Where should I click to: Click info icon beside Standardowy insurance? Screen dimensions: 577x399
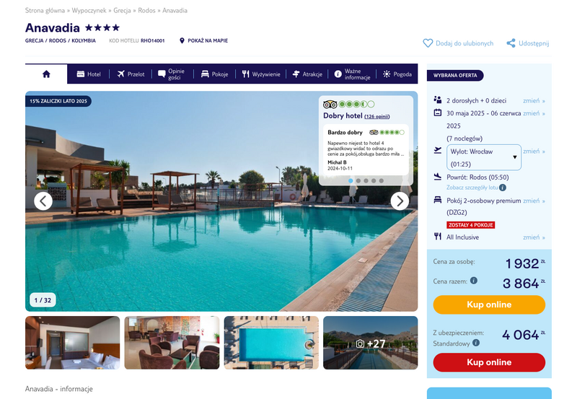tap(476, 343)
